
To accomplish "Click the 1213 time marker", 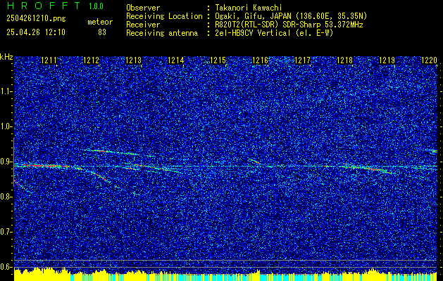I will click(133, 60).
